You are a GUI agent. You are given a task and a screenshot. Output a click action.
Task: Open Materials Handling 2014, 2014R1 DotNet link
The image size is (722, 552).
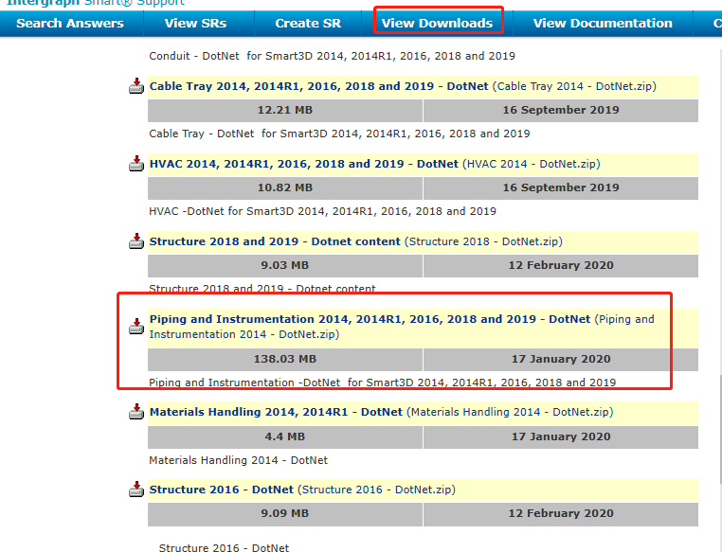point(381,412)
